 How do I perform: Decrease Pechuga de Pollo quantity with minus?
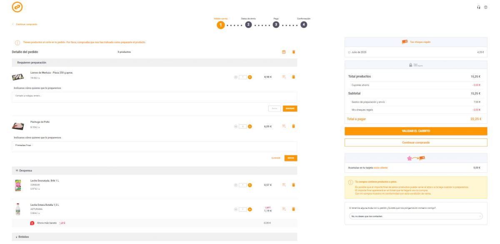tap(236, 126)
